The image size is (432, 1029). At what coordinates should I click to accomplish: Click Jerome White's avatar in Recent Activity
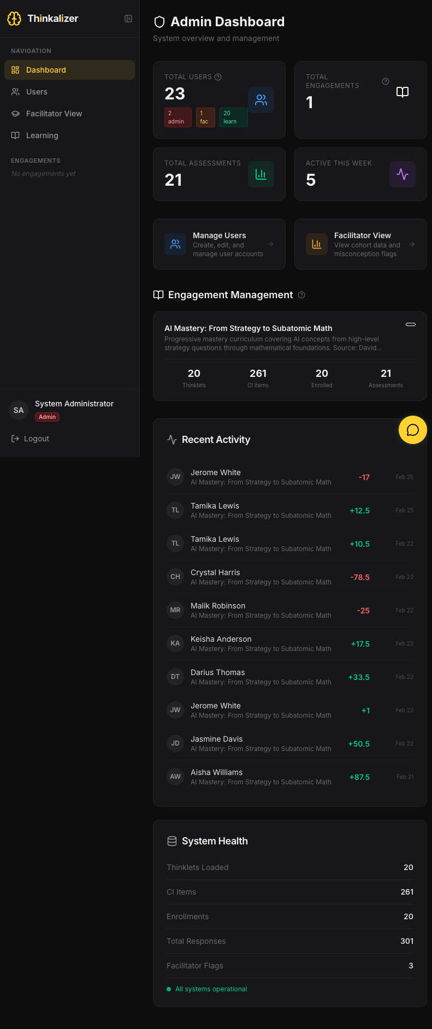pyautogui.click(x=175, y=477)
